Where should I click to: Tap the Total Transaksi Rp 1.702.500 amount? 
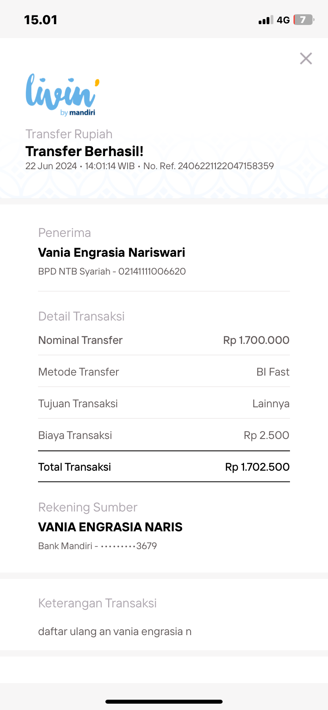(257, 467)
